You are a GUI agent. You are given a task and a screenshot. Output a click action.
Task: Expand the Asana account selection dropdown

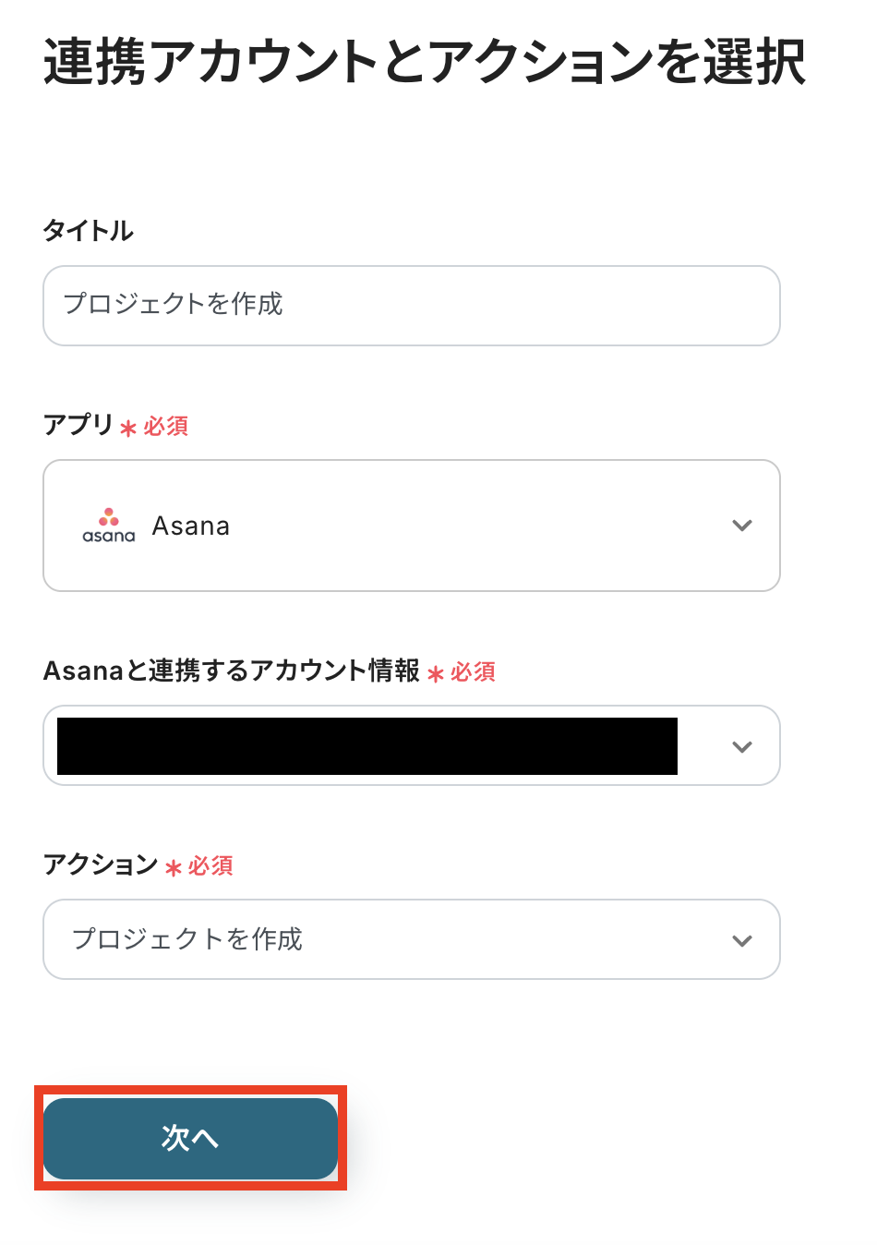411,745
